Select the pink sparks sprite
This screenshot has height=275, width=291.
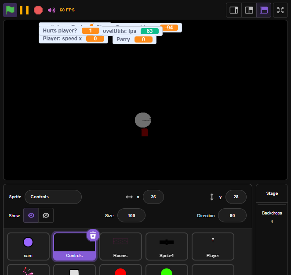28,270
